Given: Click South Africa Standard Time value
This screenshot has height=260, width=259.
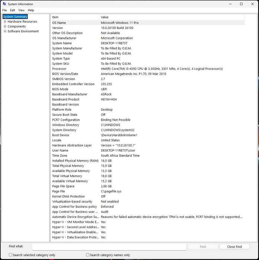Looking at the screenshot, I should [x=120, y=156].
